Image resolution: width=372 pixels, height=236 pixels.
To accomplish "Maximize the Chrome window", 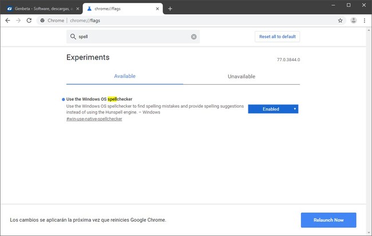I will click(349, 5).
